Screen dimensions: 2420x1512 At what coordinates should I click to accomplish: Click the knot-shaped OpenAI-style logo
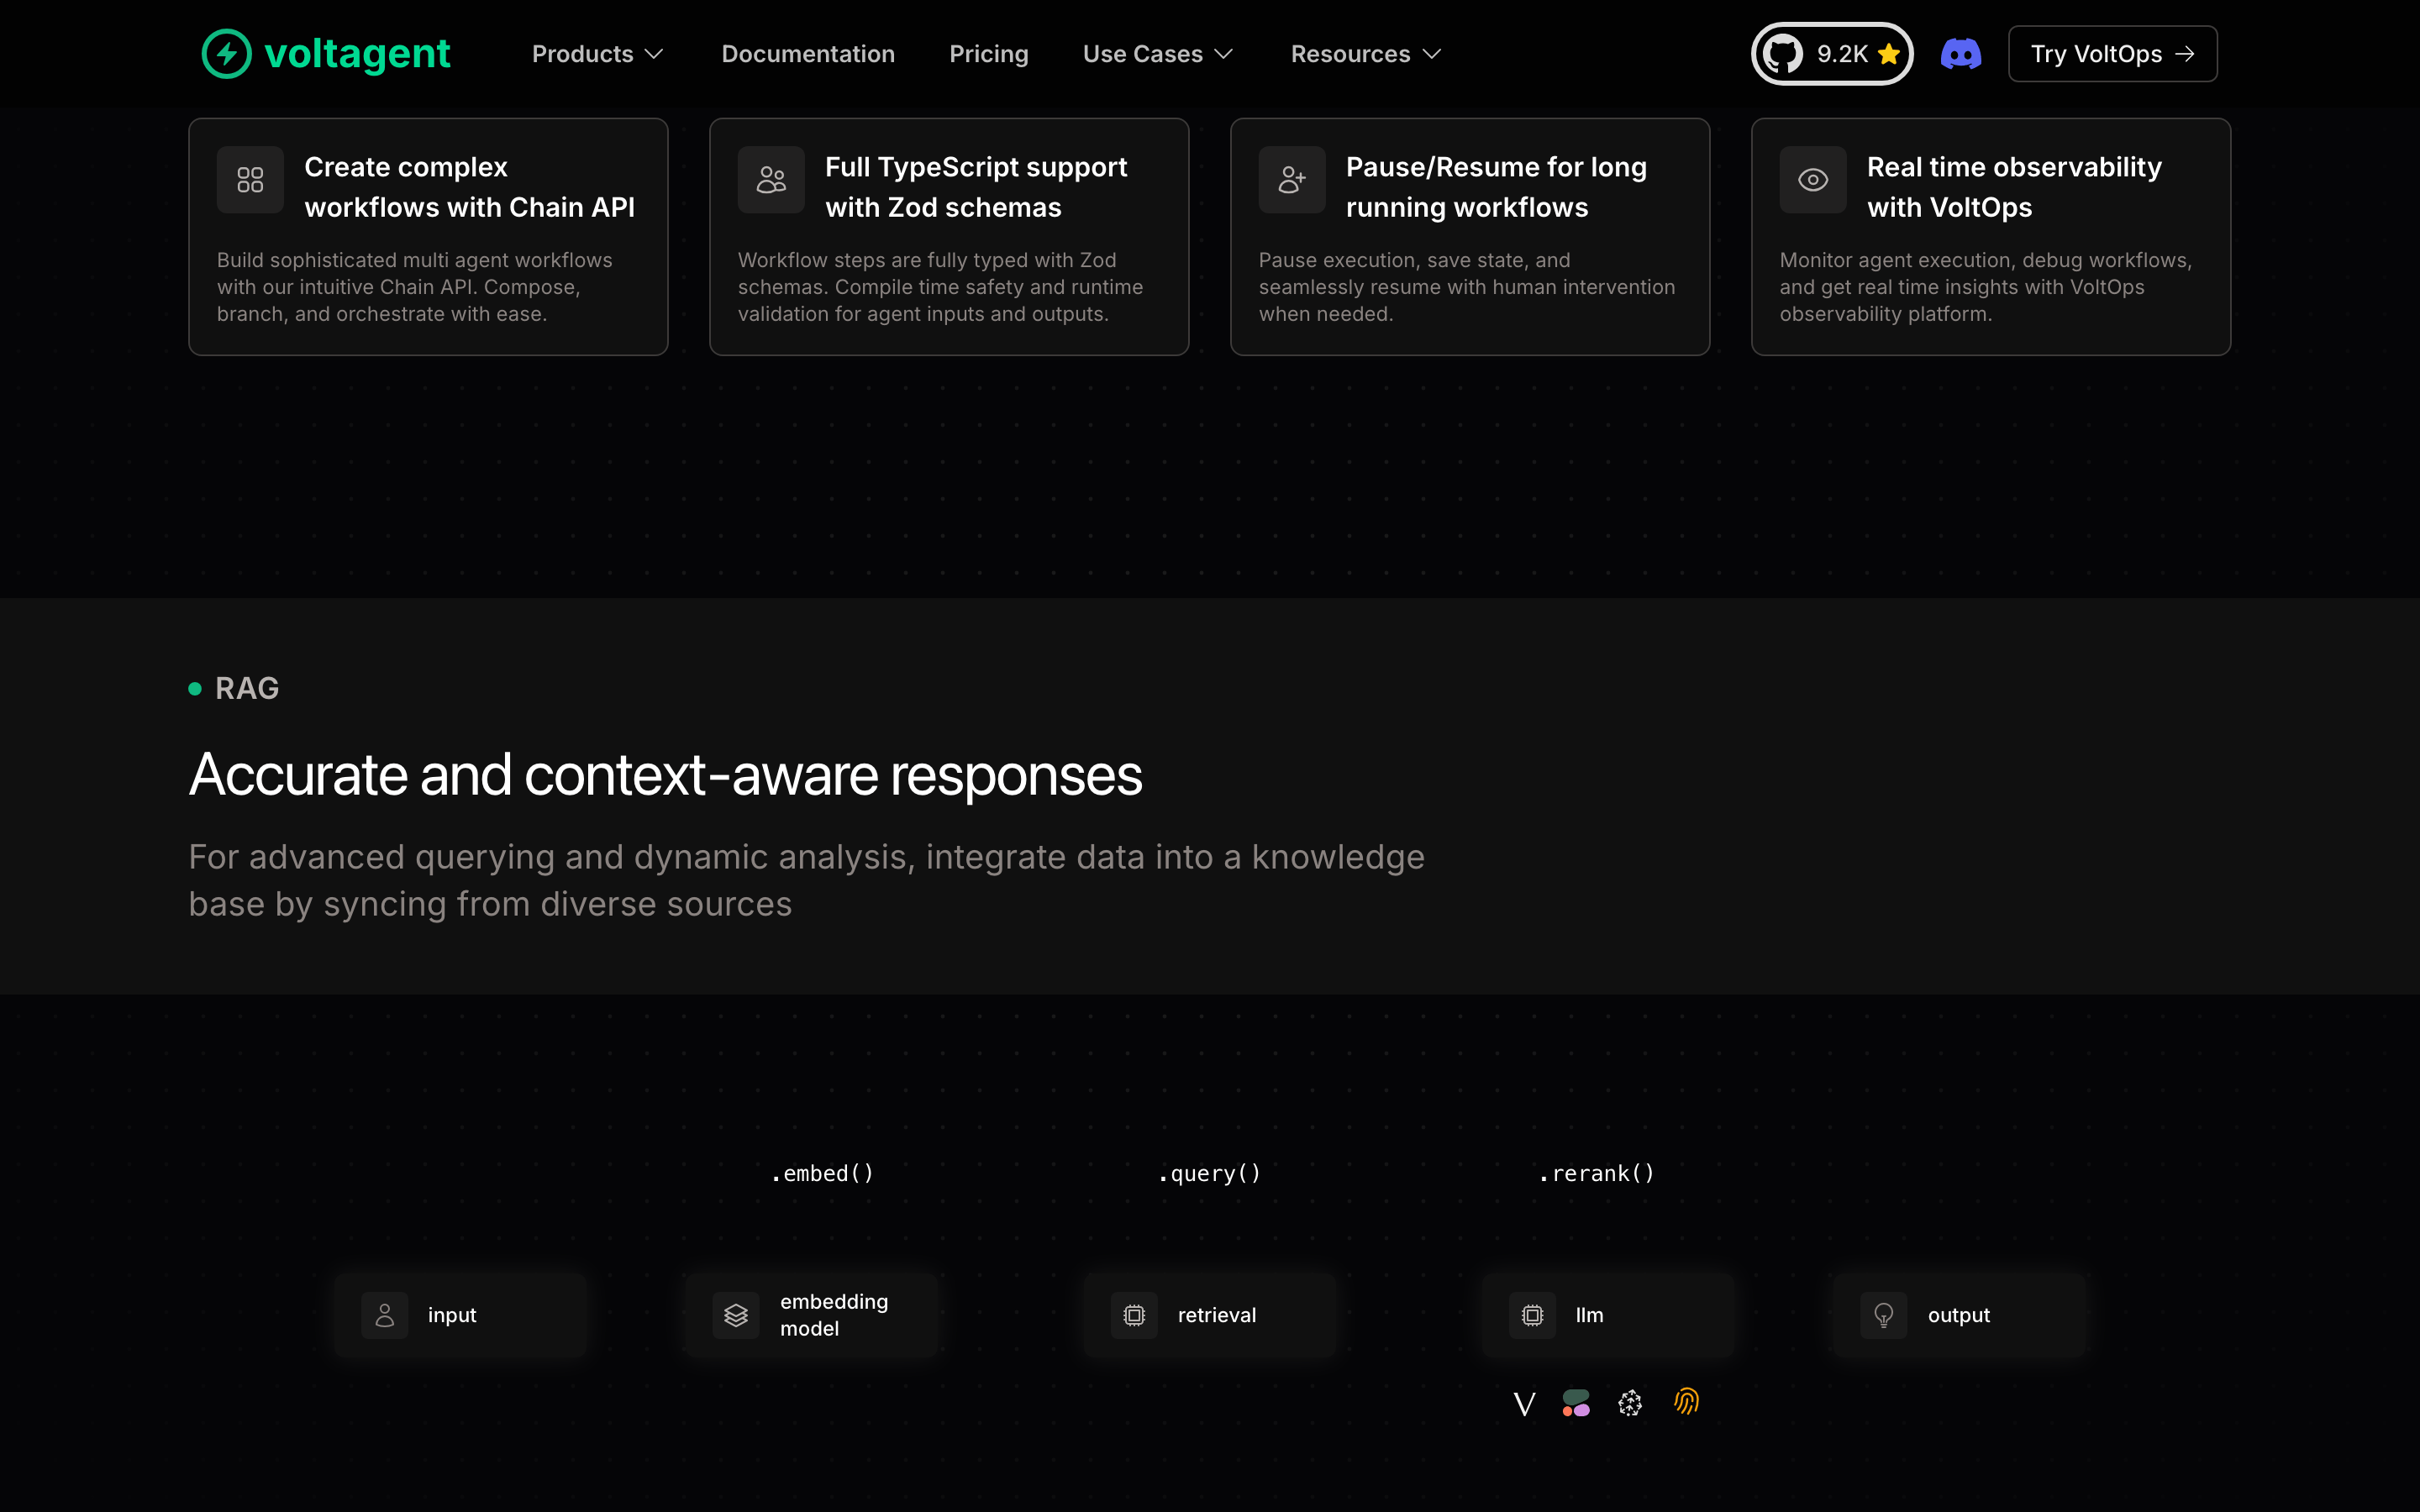[1630, 1403]
